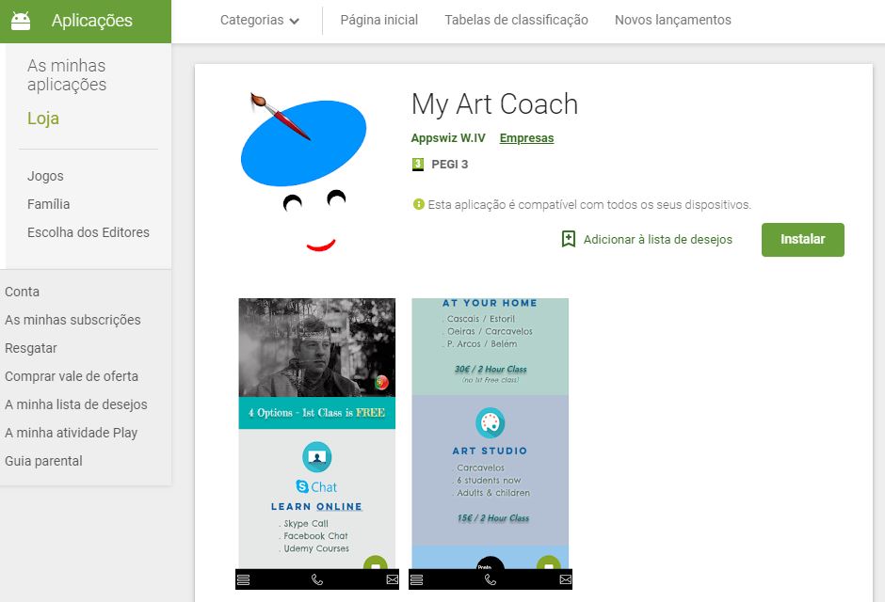
Task: Click the wishlist bookmark icon
Action: click(569, 239)
